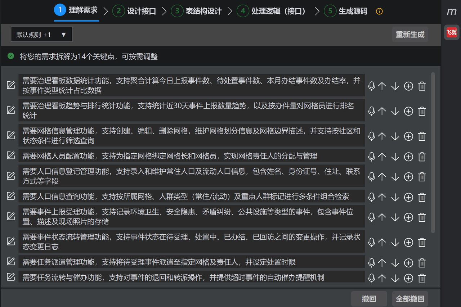Click the 需要人口信息登记管理功能 requirement text field
This screenshot has height=307, width=461.
192,176
